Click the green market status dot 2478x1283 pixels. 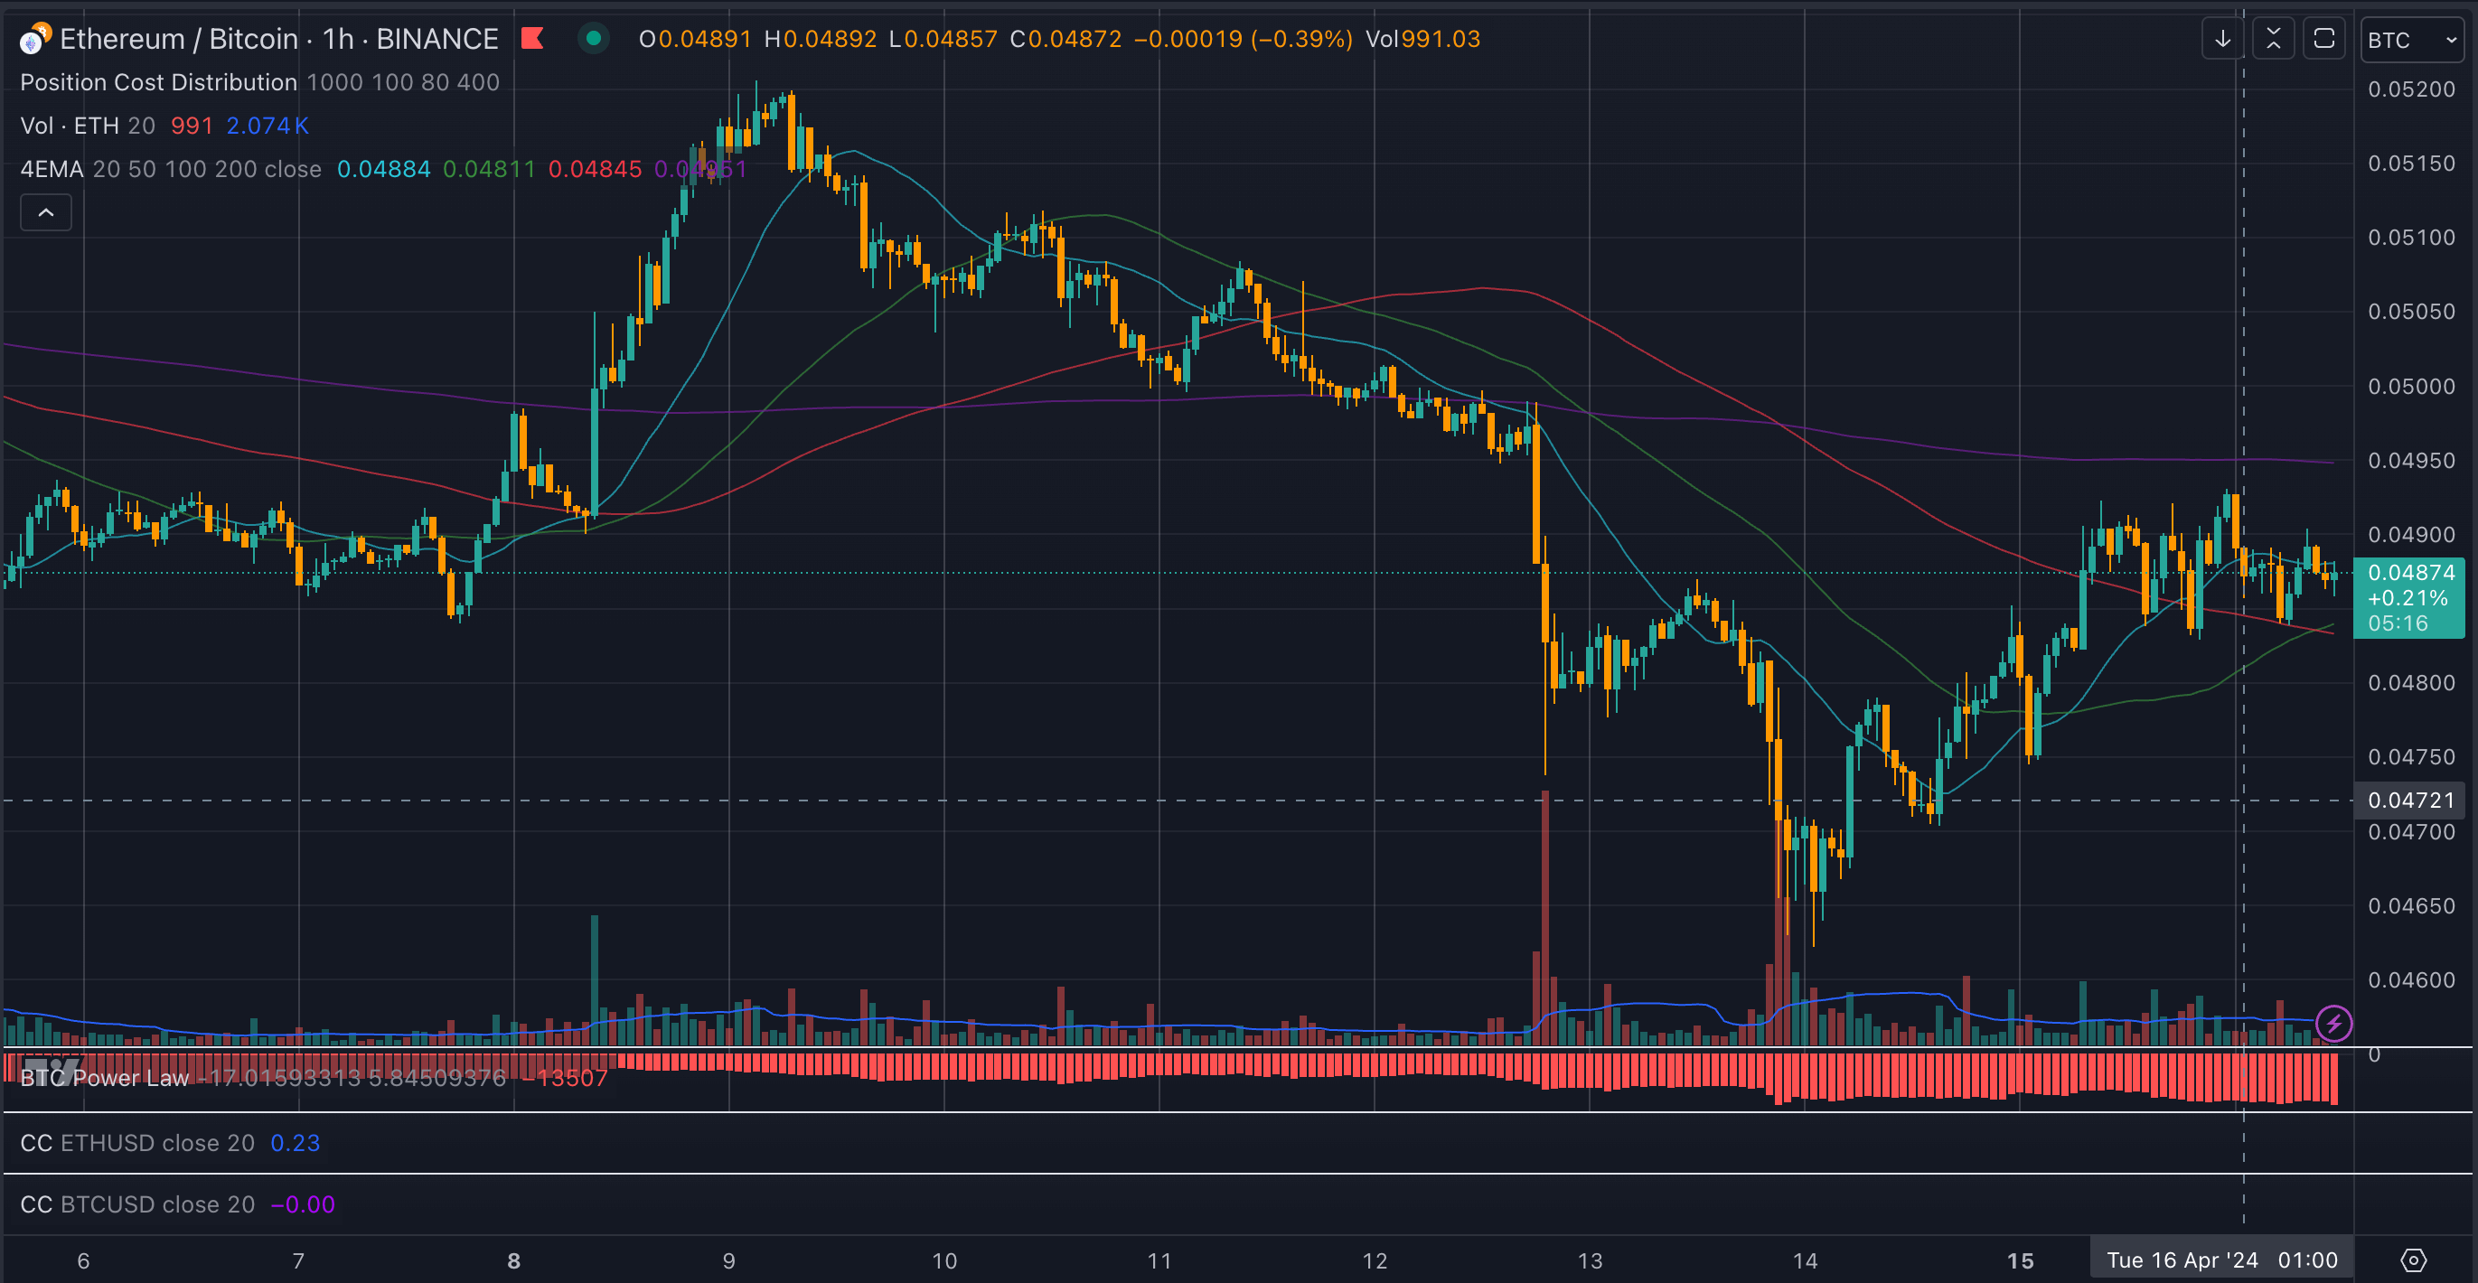(594, 39)
